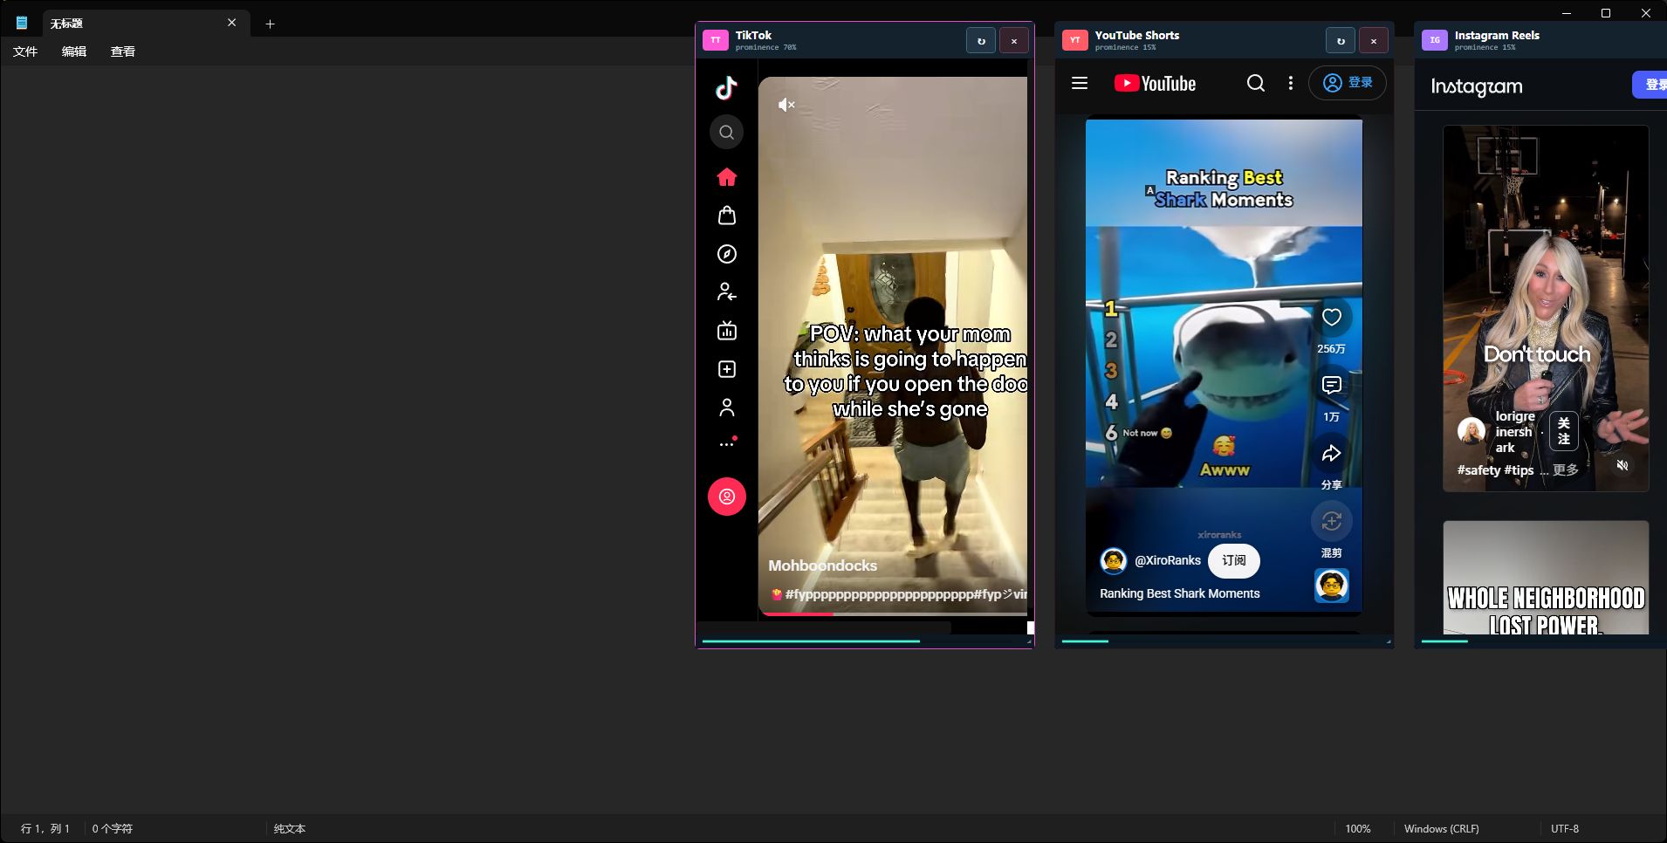
Task: Go to TikTok home feed icon
Action: click(726, 177)
